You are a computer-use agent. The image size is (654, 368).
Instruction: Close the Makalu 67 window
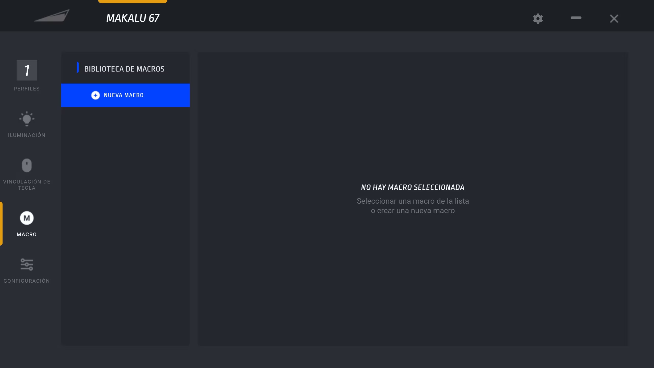(614, 19)
